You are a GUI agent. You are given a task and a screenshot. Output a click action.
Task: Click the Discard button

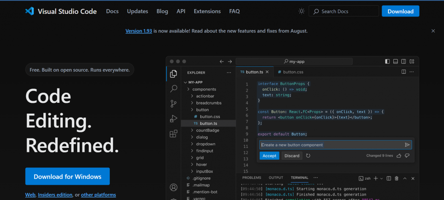(x=292, y=155)
